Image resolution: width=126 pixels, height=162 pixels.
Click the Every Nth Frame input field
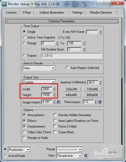pyautogui.click(x=92, y=32)
